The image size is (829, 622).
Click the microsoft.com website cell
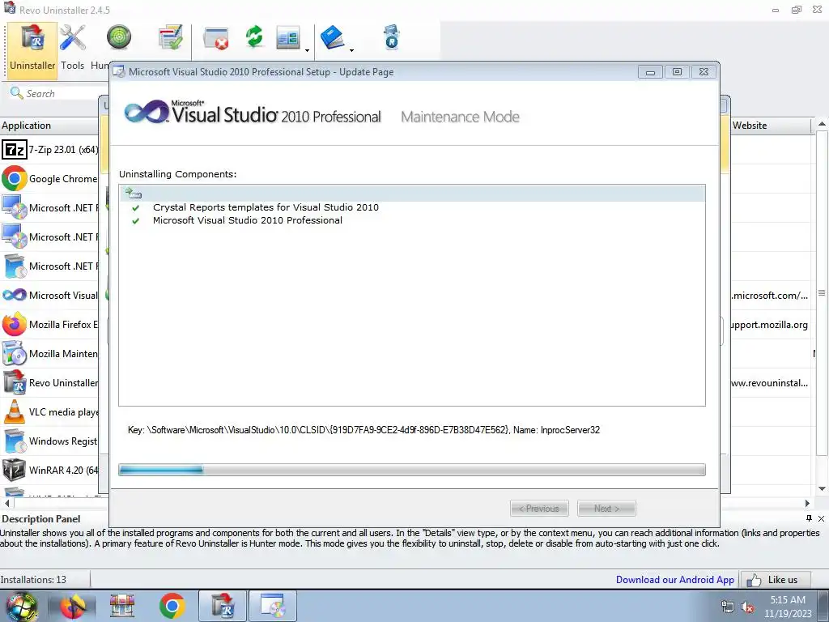tap(769, 295)
